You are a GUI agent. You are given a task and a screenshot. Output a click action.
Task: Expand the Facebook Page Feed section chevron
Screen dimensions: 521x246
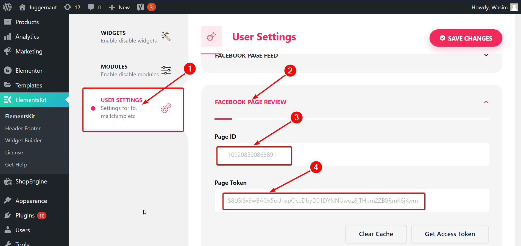(486, 55)
